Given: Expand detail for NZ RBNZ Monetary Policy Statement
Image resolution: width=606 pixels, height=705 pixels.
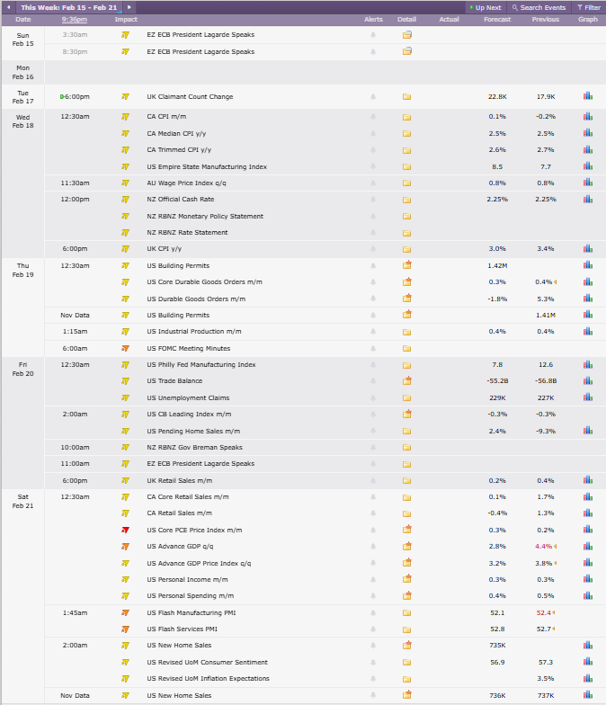Looking at the screenshot, I should tap(406, 216).
